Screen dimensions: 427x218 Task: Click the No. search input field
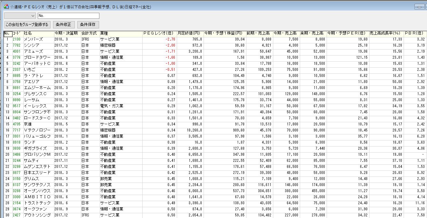tap(68, 16)
